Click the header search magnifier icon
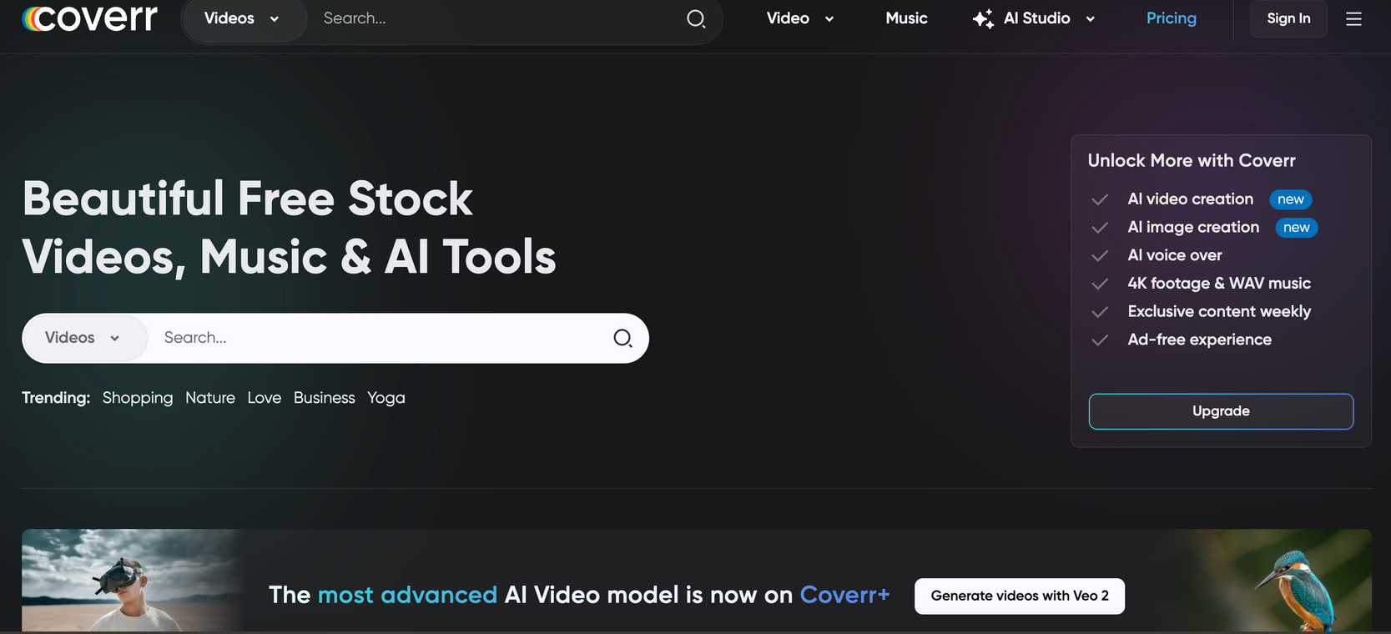Screen dimensions: 1391x634 [696, 18]
